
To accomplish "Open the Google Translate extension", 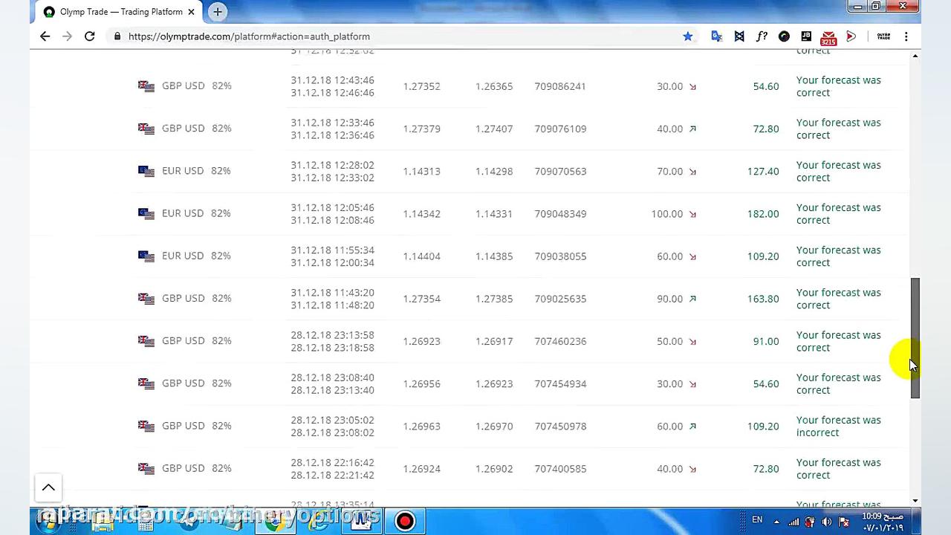I will click(x=717, y=36).
